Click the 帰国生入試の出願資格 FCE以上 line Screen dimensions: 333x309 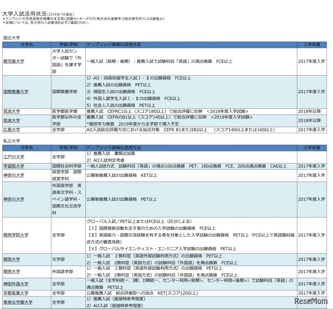pos(121,92)
